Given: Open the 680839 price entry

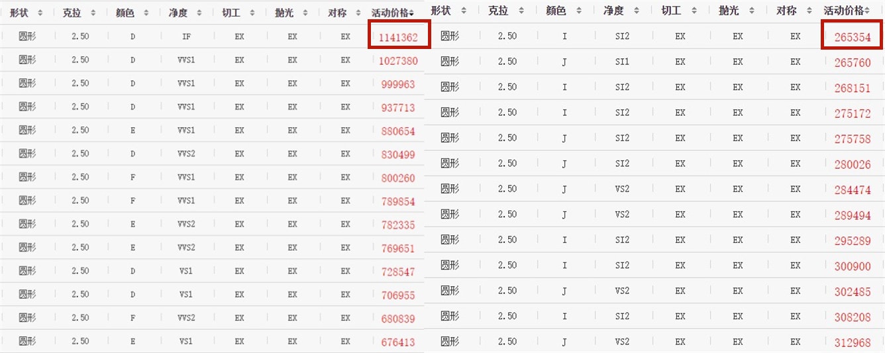Looking at the screenshot, I should pyautogui.click(x=398, y=319).
